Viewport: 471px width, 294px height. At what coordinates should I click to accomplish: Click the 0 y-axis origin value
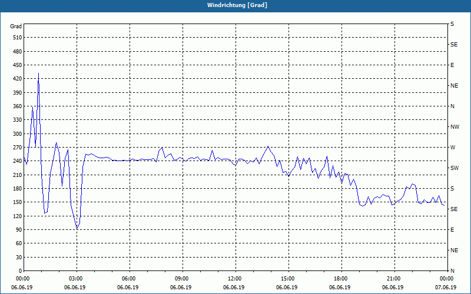tap(20, 271)
